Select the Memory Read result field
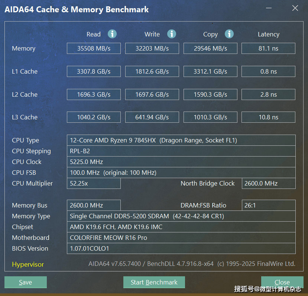The image size is (308, 296). (94, 48)
